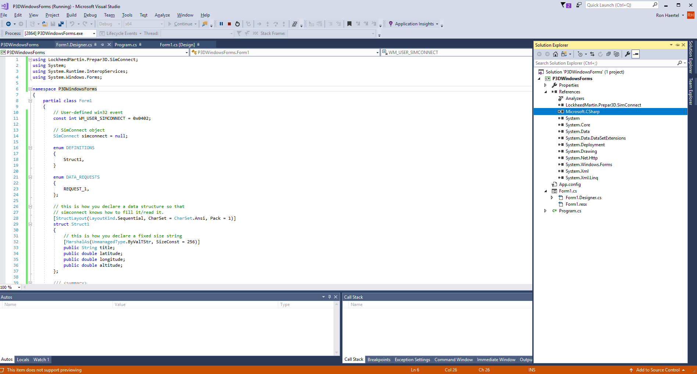
Task: Click the Quick Launch magnifier icon
Action: pyautogui.click(x=655, y=5)
